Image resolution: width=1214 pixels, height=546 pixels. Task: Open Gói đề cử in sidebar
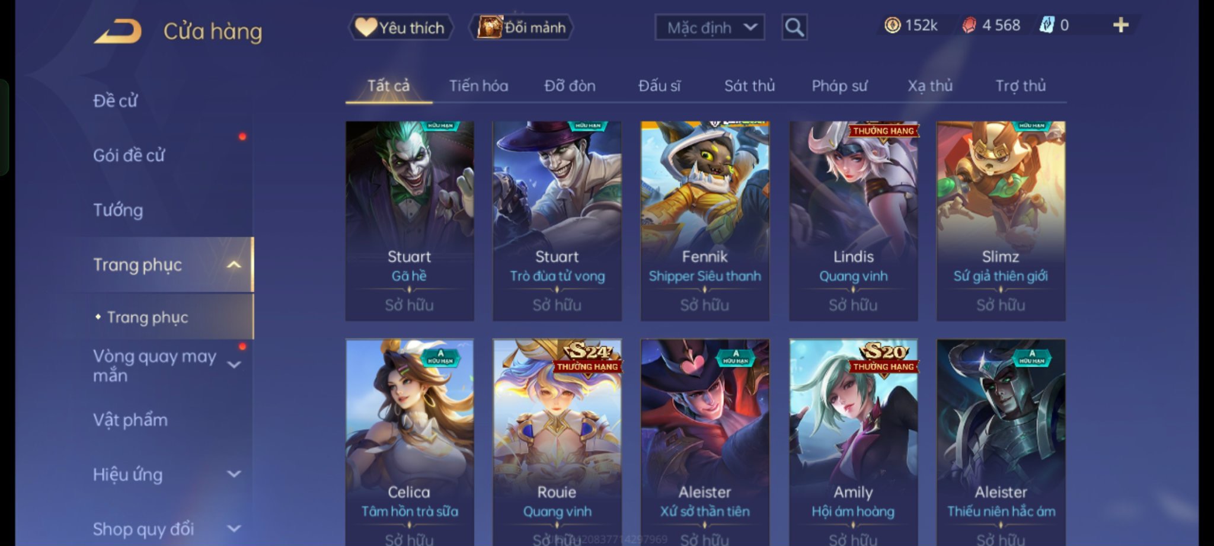coord(129,155)
